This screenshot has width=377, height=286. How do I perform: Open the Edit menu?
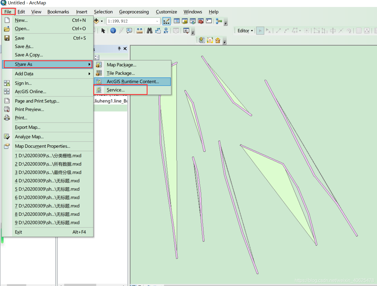tap(21, 12)
